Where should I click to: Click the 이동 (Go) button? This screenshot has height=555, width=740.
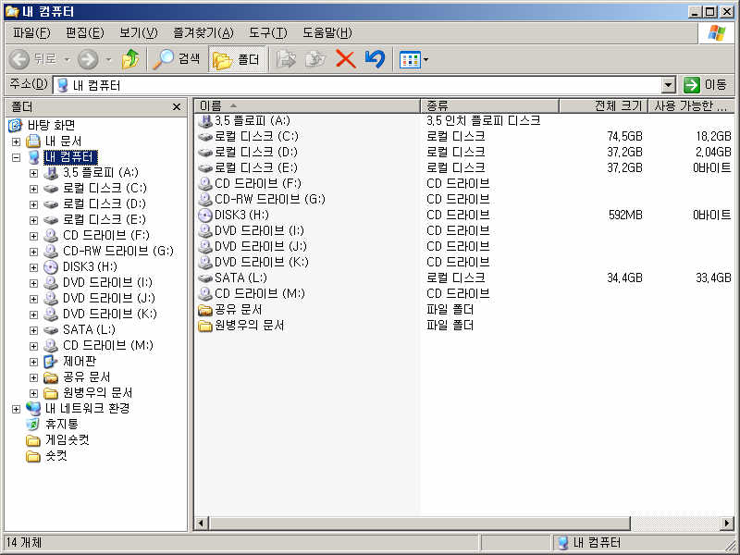point(706,85)
